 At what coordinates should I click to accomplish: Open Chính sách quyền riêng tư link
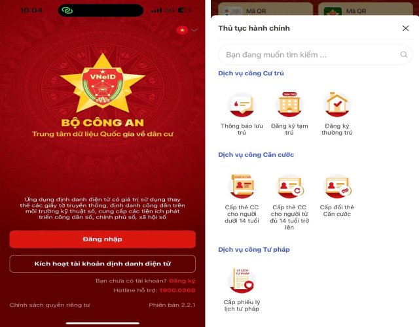[x=50, y=305]
